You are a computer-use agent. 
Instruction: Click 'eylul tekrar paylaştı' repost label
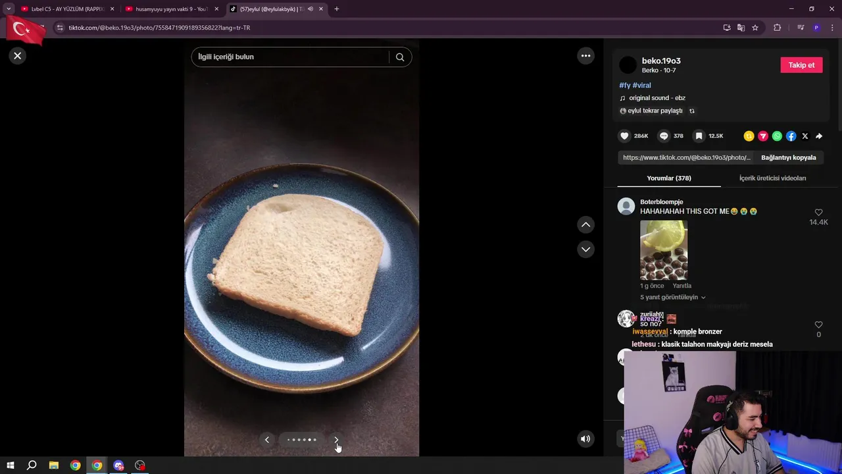tap(655, 111)
